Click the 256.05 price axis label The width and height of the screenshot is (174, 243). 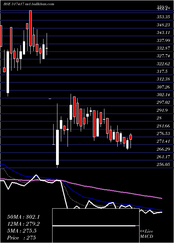point(163,165)
